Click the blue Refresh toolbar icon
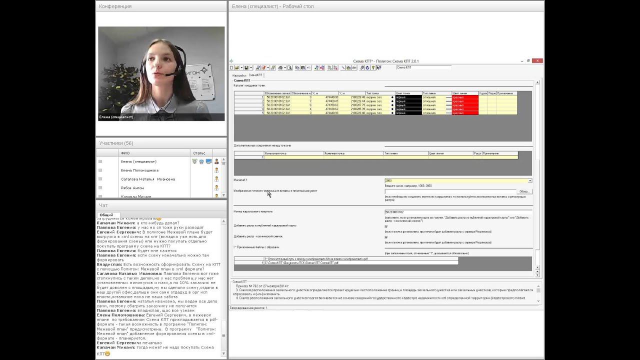This screenshot has width=640, height=360. pyautogui.click(x=367, y=67)
